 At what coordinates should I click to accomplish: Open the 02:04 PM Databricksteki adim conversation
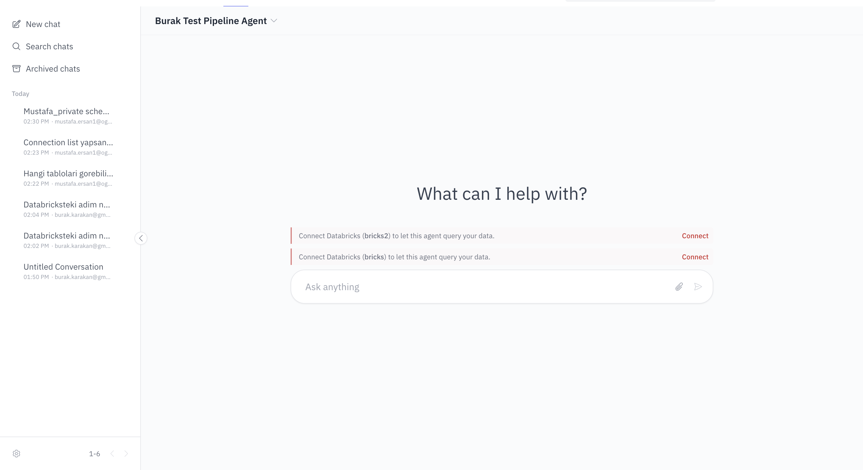point(68,209)
